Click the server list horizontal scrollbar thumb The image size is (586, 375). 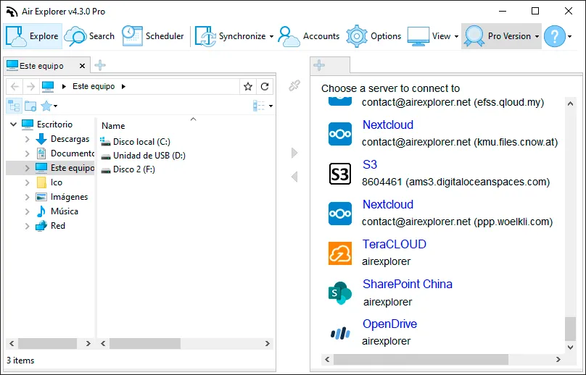coord(421,359)
